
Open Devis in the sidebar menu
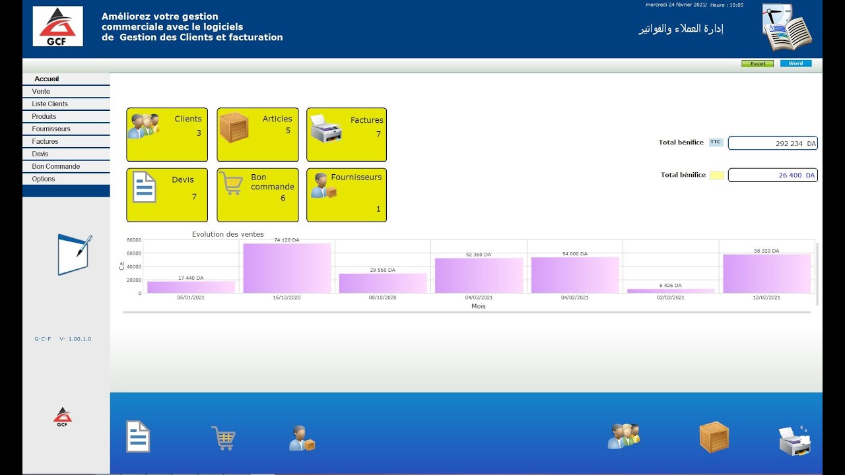66,154
